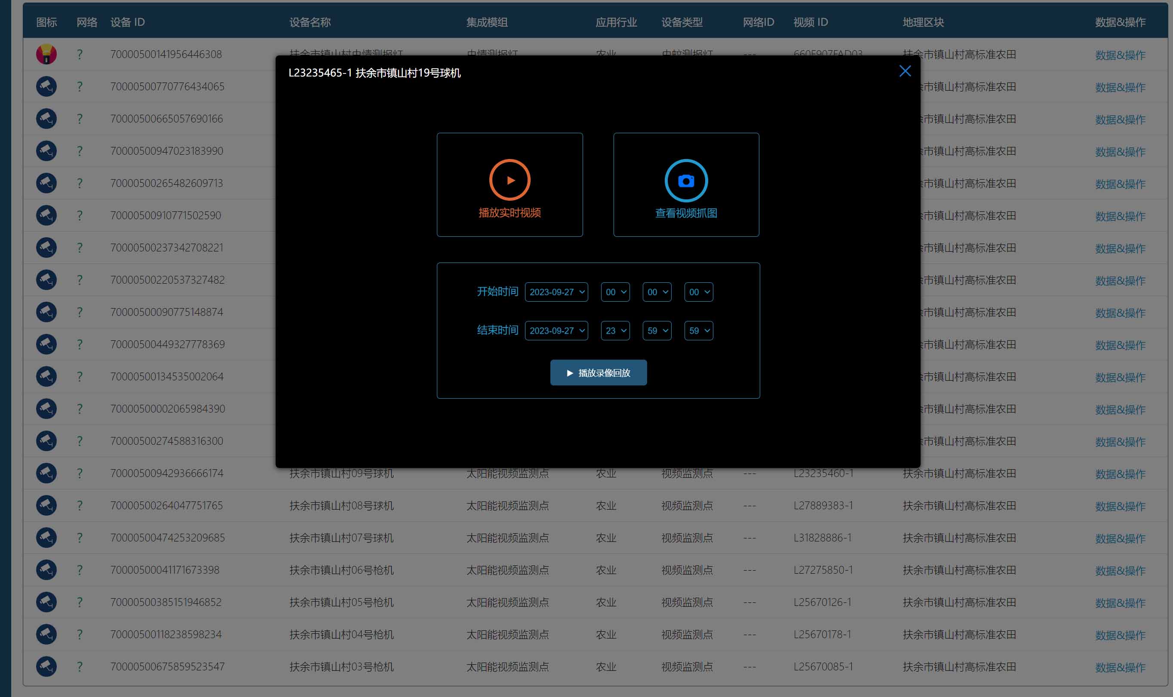Screen dimensions: 1173x697
Task: Open 数据&操作 link for 03号枪机 row
Action: point(1120,667)
